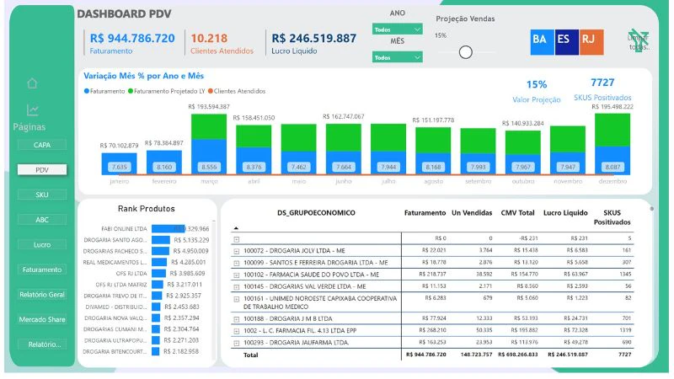The width and height of the screenshot is (674, 379).
Task: Click the Variação Mês % chart title
Action: click(143, 76)
